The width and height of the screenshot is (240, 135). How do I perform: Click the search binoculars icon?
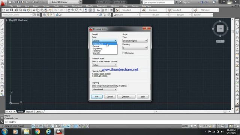point(177,2)
